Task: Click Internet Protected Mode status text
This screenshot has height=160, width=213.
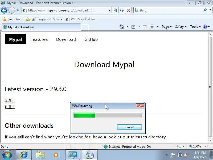Action: click(130, 146)
